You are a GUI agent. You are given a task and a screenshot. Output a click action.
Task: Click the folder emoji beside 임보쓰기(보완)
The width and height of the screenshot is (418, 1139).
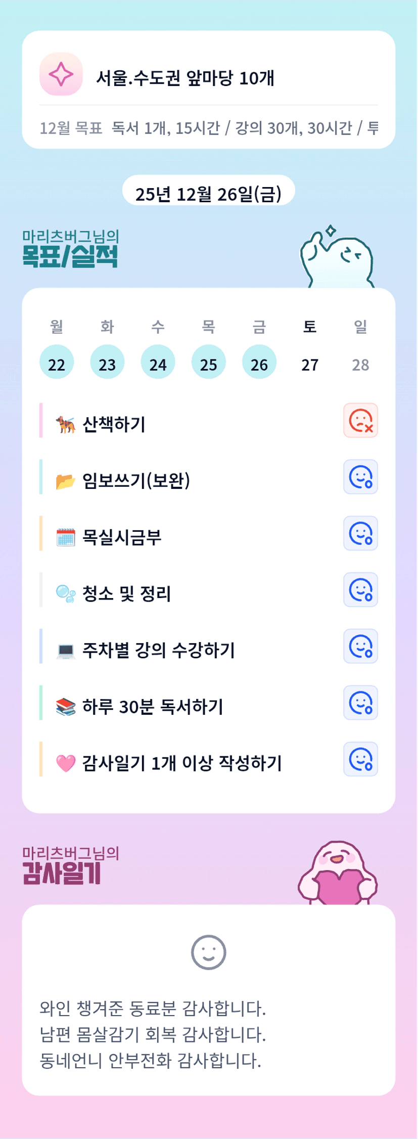tap(65, 481)
